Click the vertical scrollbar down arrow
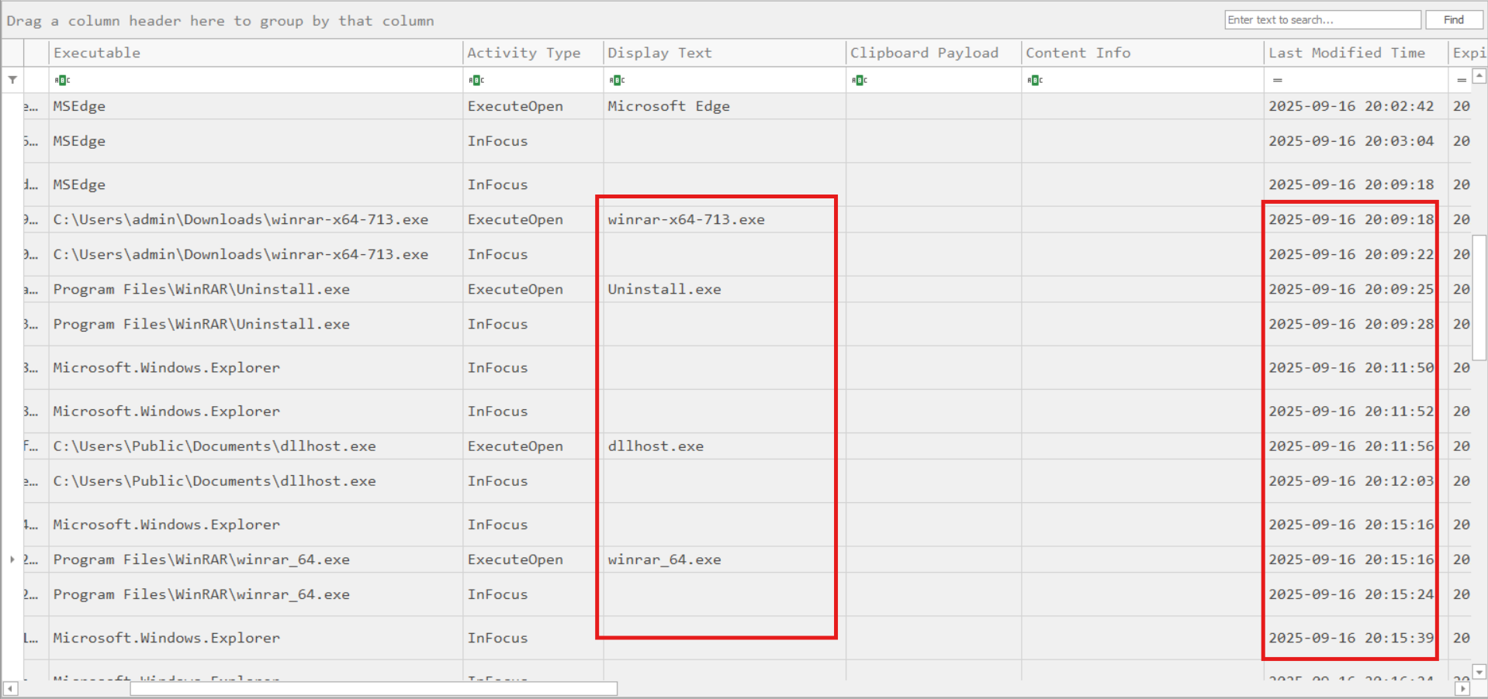Viewport: 1488px width, 699px height. pyautogui.click(x=1479, y=672)
